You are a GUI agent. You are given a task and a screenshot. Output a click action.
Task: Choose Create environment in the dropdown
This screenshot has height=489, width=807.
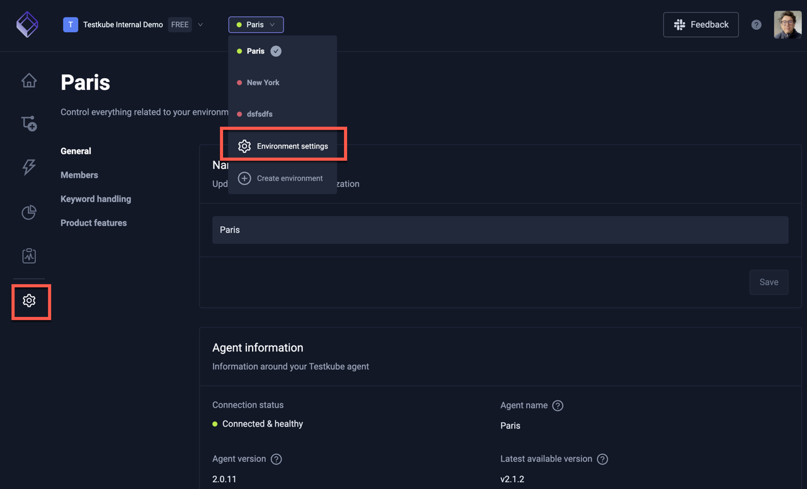pyautogui.click(x=282, y=178)
